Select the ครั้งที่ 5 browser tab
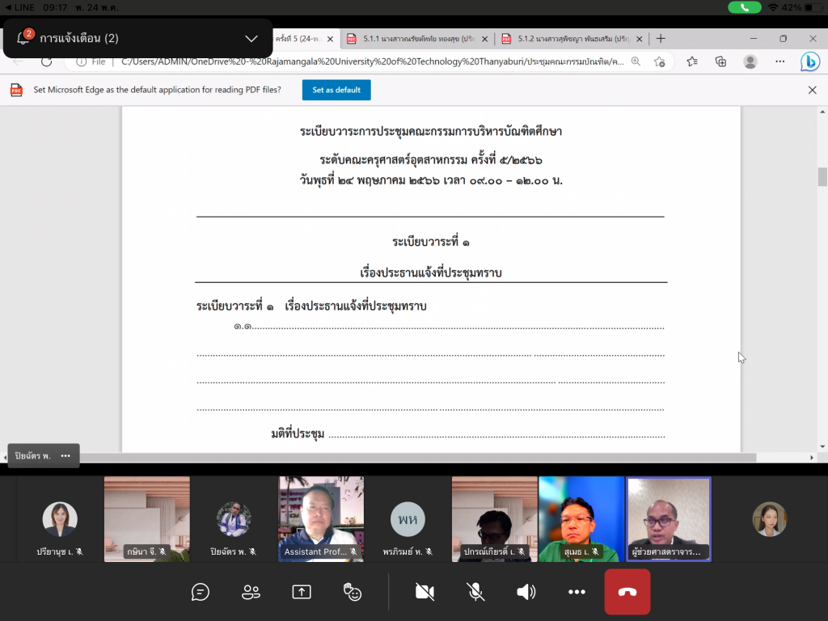 [298, 39]
